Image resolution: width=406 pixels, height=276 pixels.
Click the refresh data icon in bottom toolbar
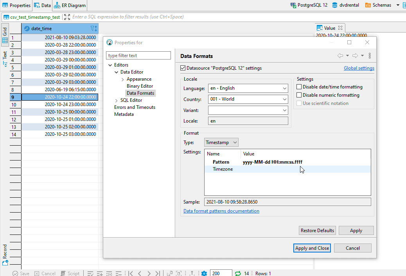[x=237, y=273]
